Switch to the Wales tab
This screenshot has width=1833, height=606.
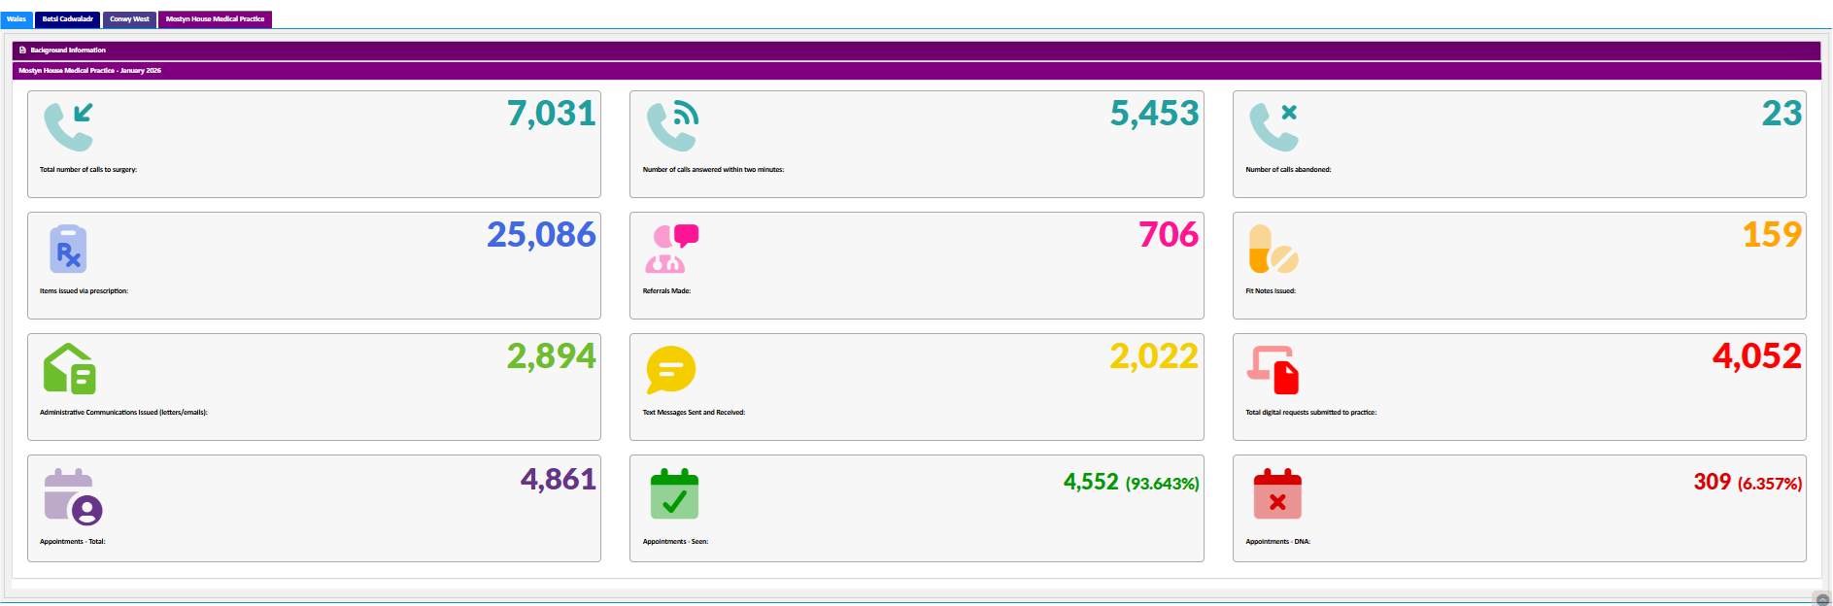[x=17, y=19]
